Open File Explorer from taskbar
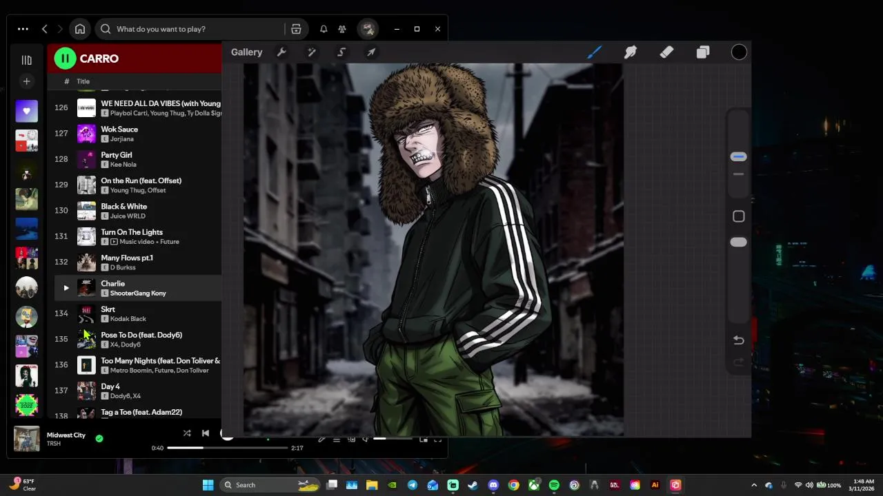 click(x=372, y=485)
